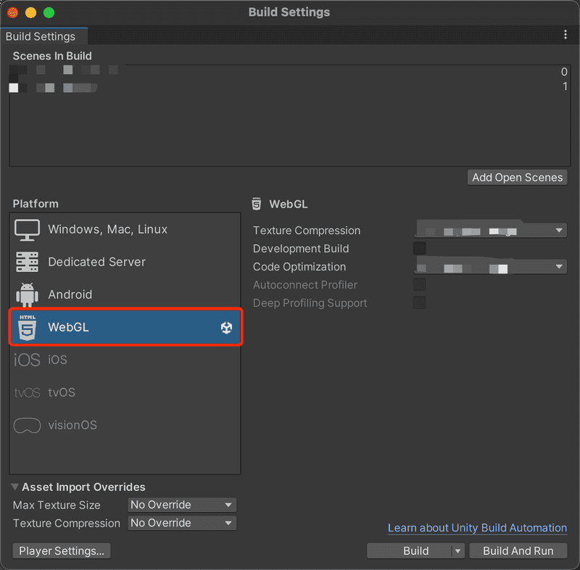Open the window options kebab menu

click(566, 34)
